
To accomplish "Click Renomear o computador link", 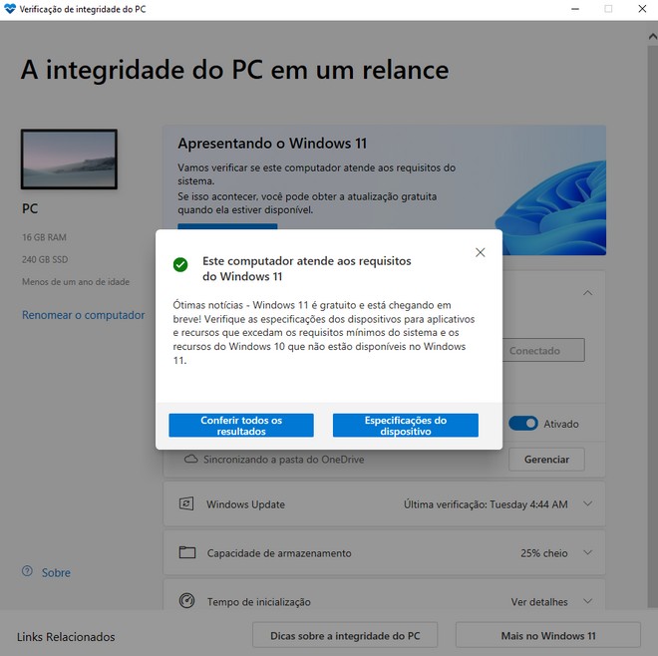I will coord(83,315).
